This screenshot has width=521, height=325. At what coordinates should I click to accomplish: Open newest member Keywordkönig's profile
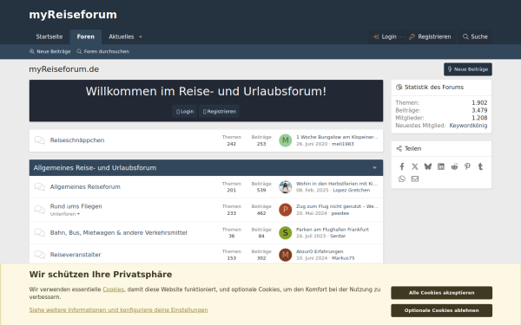[x=468, y=126]
